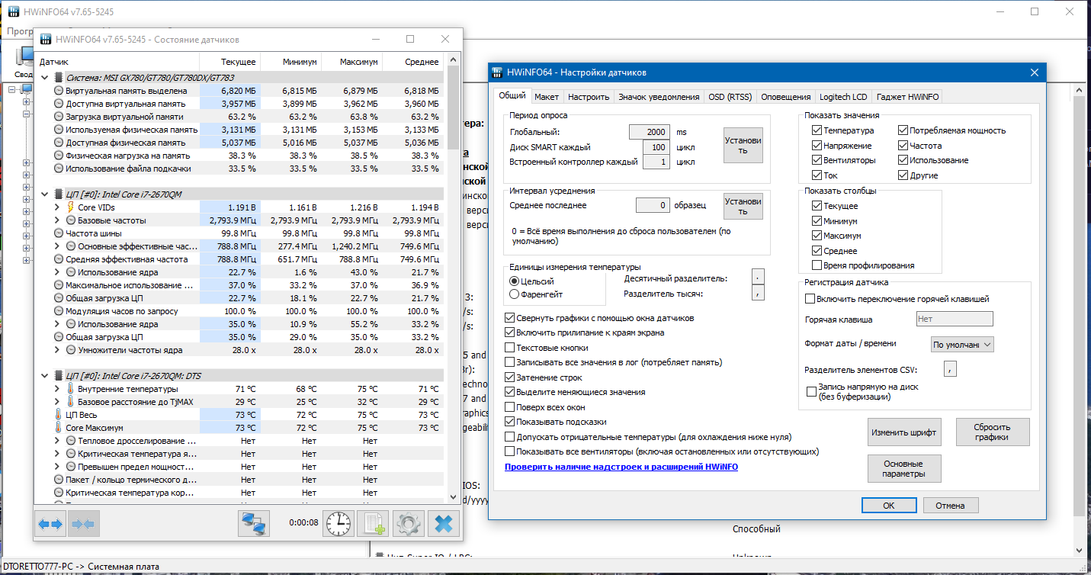Expand the Внутренние температуры row

point(57,389)
